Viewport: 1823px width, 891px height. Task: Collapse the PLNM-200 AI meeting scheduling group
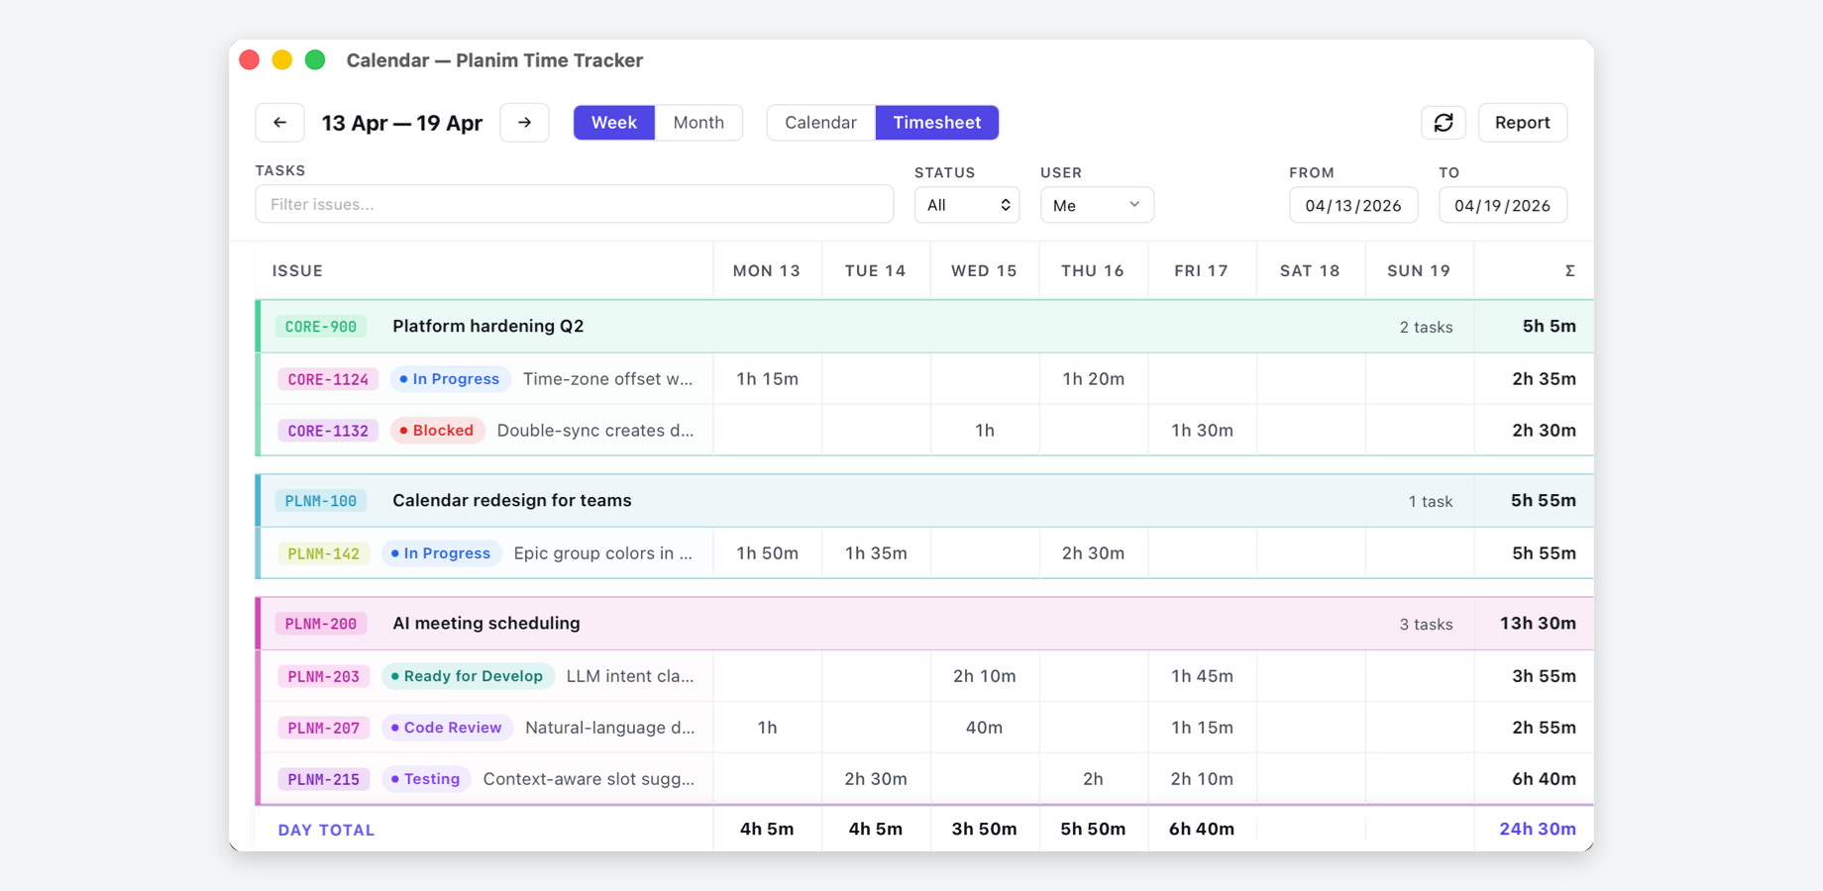(x=924, y=624)
